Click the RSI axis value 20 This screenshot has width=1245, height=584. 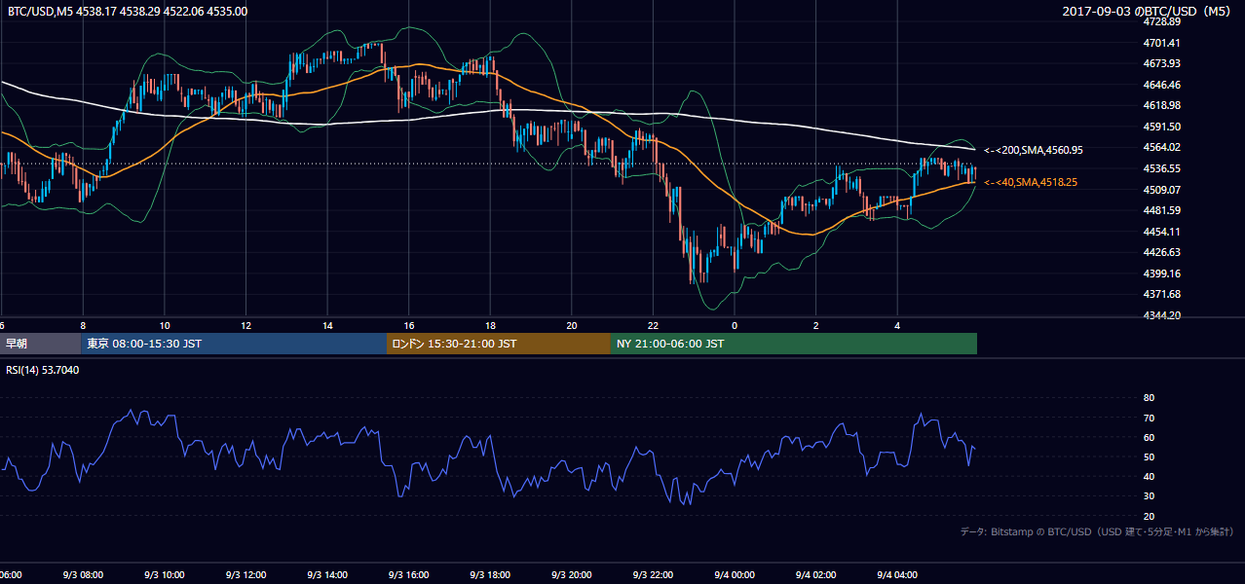1149,516
